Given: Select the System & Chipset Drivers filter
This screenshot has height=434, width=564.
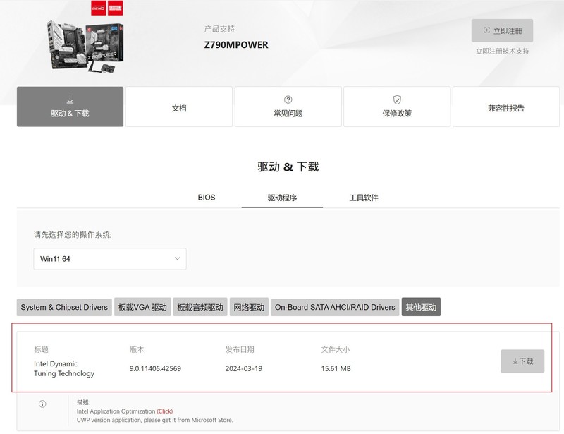Looking at the screenshot, I should [x=63, y=307].
